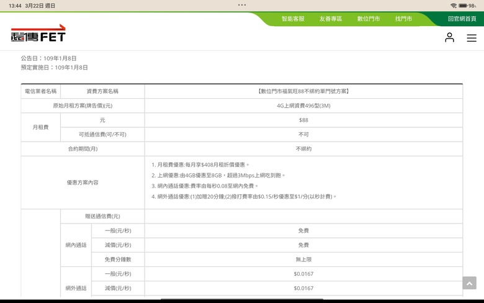The image size is (484, 303).
Task: Click the plan title 數位門市福氣旺88不綁約單門號方案
Action: point(303,91)
